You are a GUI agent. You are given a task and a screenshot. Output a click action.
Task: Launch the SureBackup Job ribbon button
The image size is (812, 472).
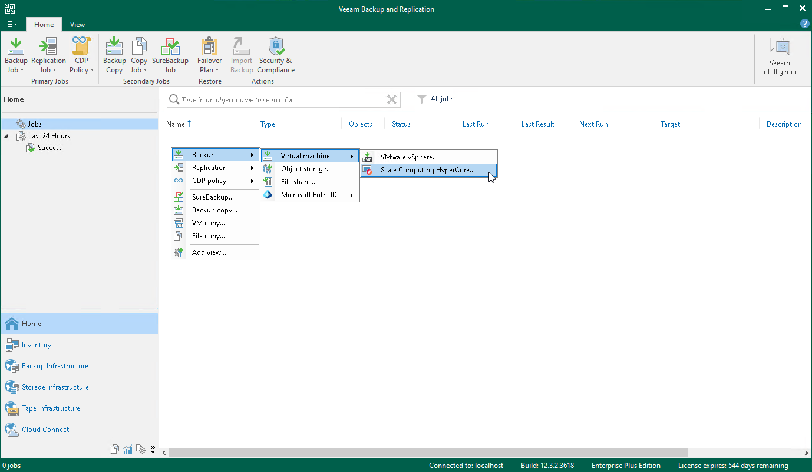click(x=170, y=55)
